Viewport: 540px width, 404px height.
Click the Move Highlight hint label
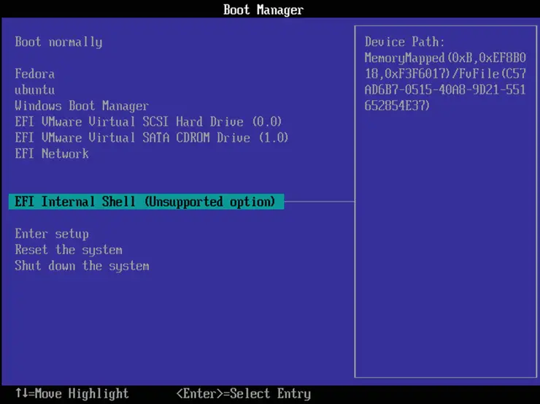tap(82, 395)
